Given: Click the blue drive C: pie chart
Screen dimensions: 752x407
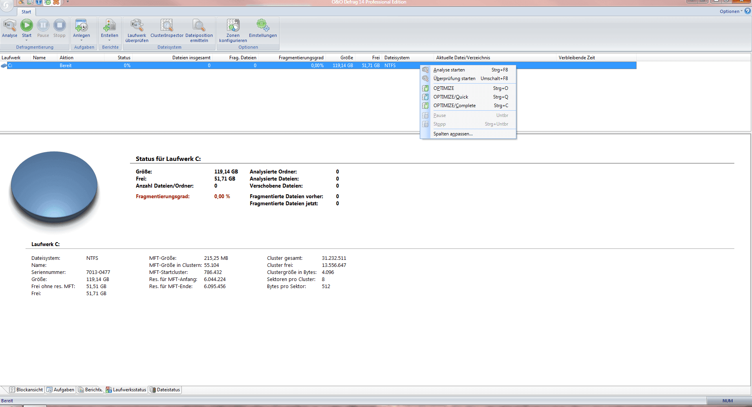Looking at the screenshot, I should (x=54, y=188).
